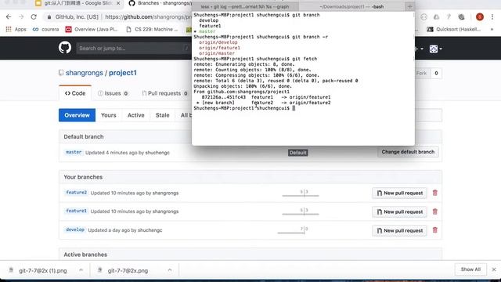This screenshot has height=282, width=501.
Task: Click the master branch label
Action: click(x=74, y=152)
